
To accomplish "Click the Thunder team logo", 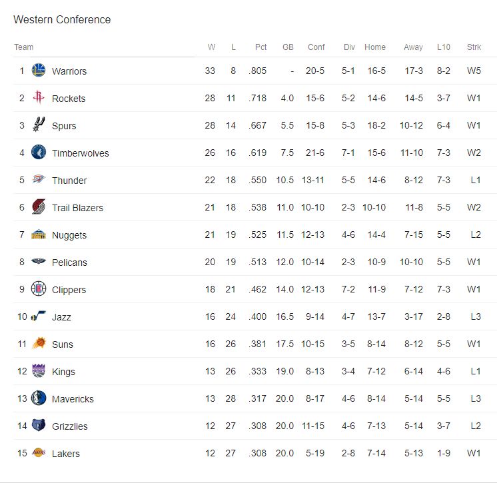I will 39,180.
